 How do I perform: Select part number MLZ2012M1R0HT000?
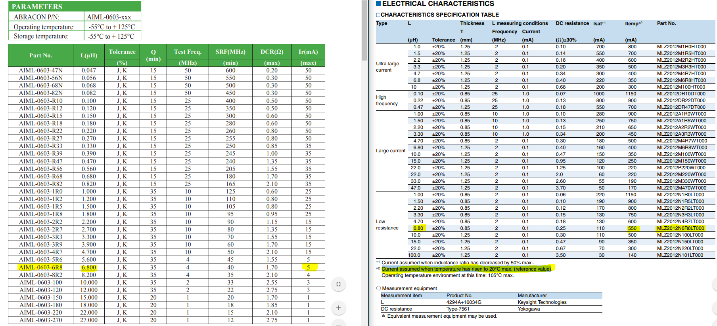(681, 47)
